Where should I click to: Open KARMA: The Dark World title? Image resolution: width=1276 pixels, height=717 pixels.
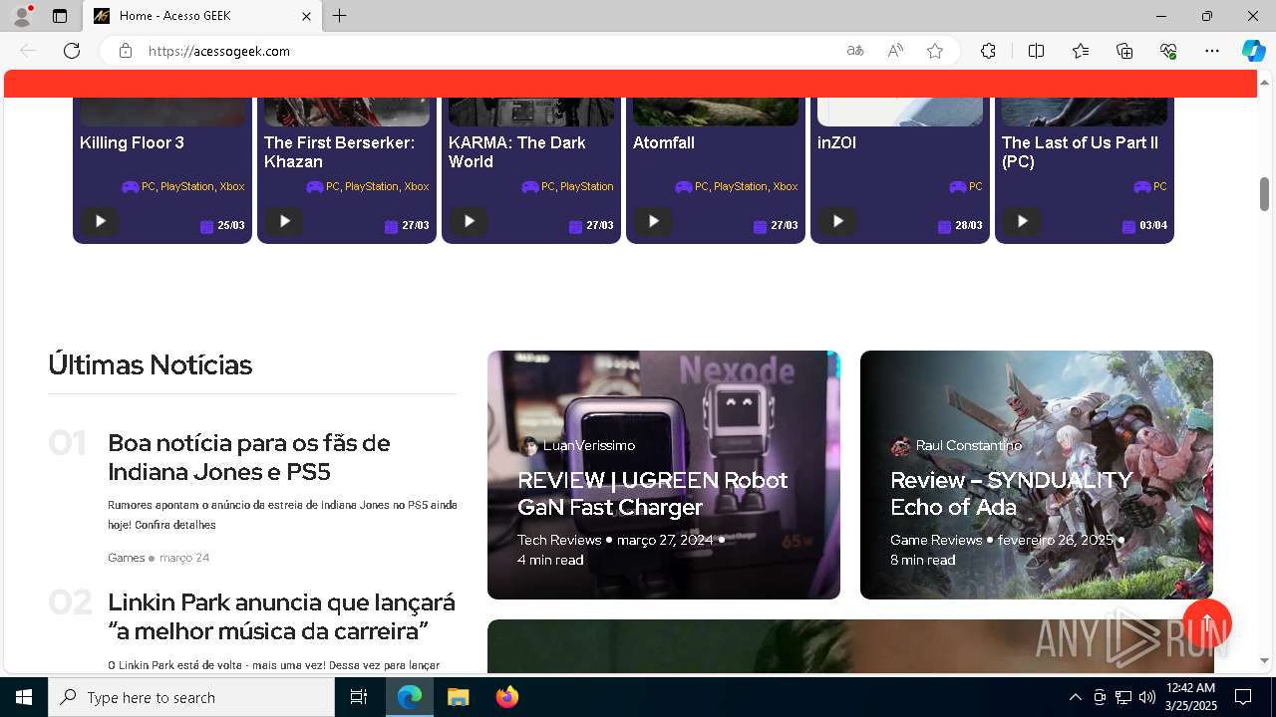click(516, 152)
